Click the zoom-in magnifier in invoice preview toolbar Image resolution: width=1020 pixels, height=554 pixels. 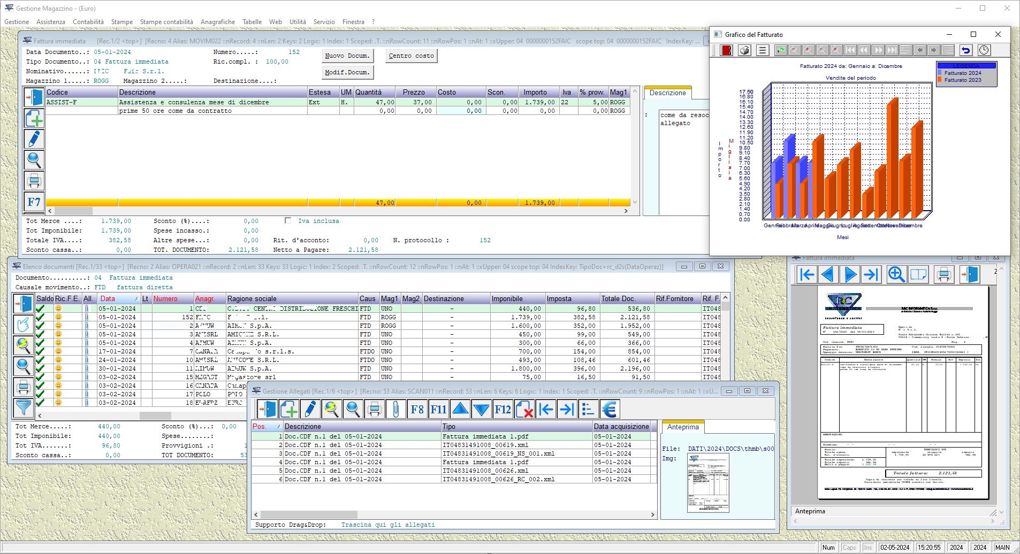(x=896, y=275)
